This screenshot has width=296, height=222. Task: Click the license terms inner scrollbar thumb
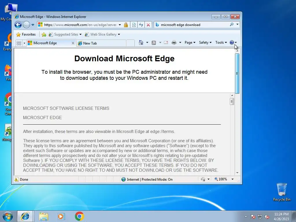pos(232,101)
